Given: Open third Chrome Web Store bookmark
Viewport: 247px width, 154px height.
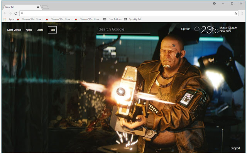Looking at the screenshot, I should click(x=87, y=19).
